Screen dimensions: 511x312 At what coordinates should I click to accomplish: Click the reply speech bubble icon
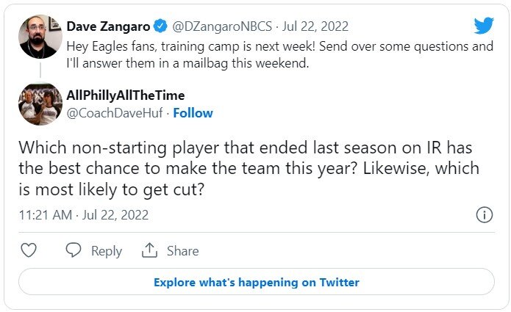[x=74, y=250]
